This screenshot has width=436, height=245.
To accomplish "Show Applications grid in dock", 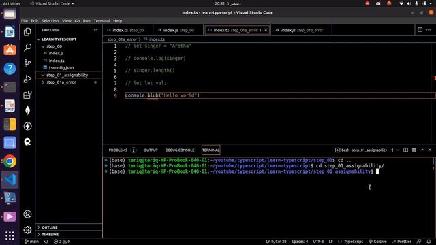I will click(x=10, y=235).
